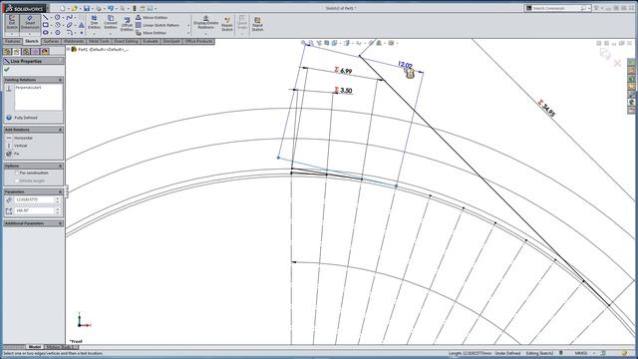Switch to the Features tab

[12, 42]
